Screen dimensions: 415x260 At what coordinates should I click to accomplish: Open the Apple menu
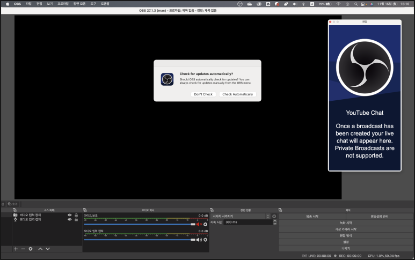pos(8,4)
